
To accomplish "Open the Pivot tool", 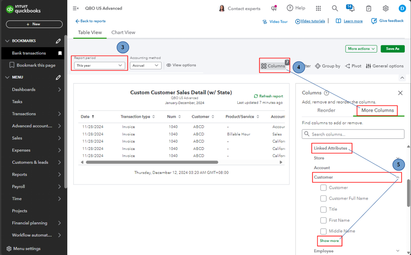I will [x=353, y=66].
